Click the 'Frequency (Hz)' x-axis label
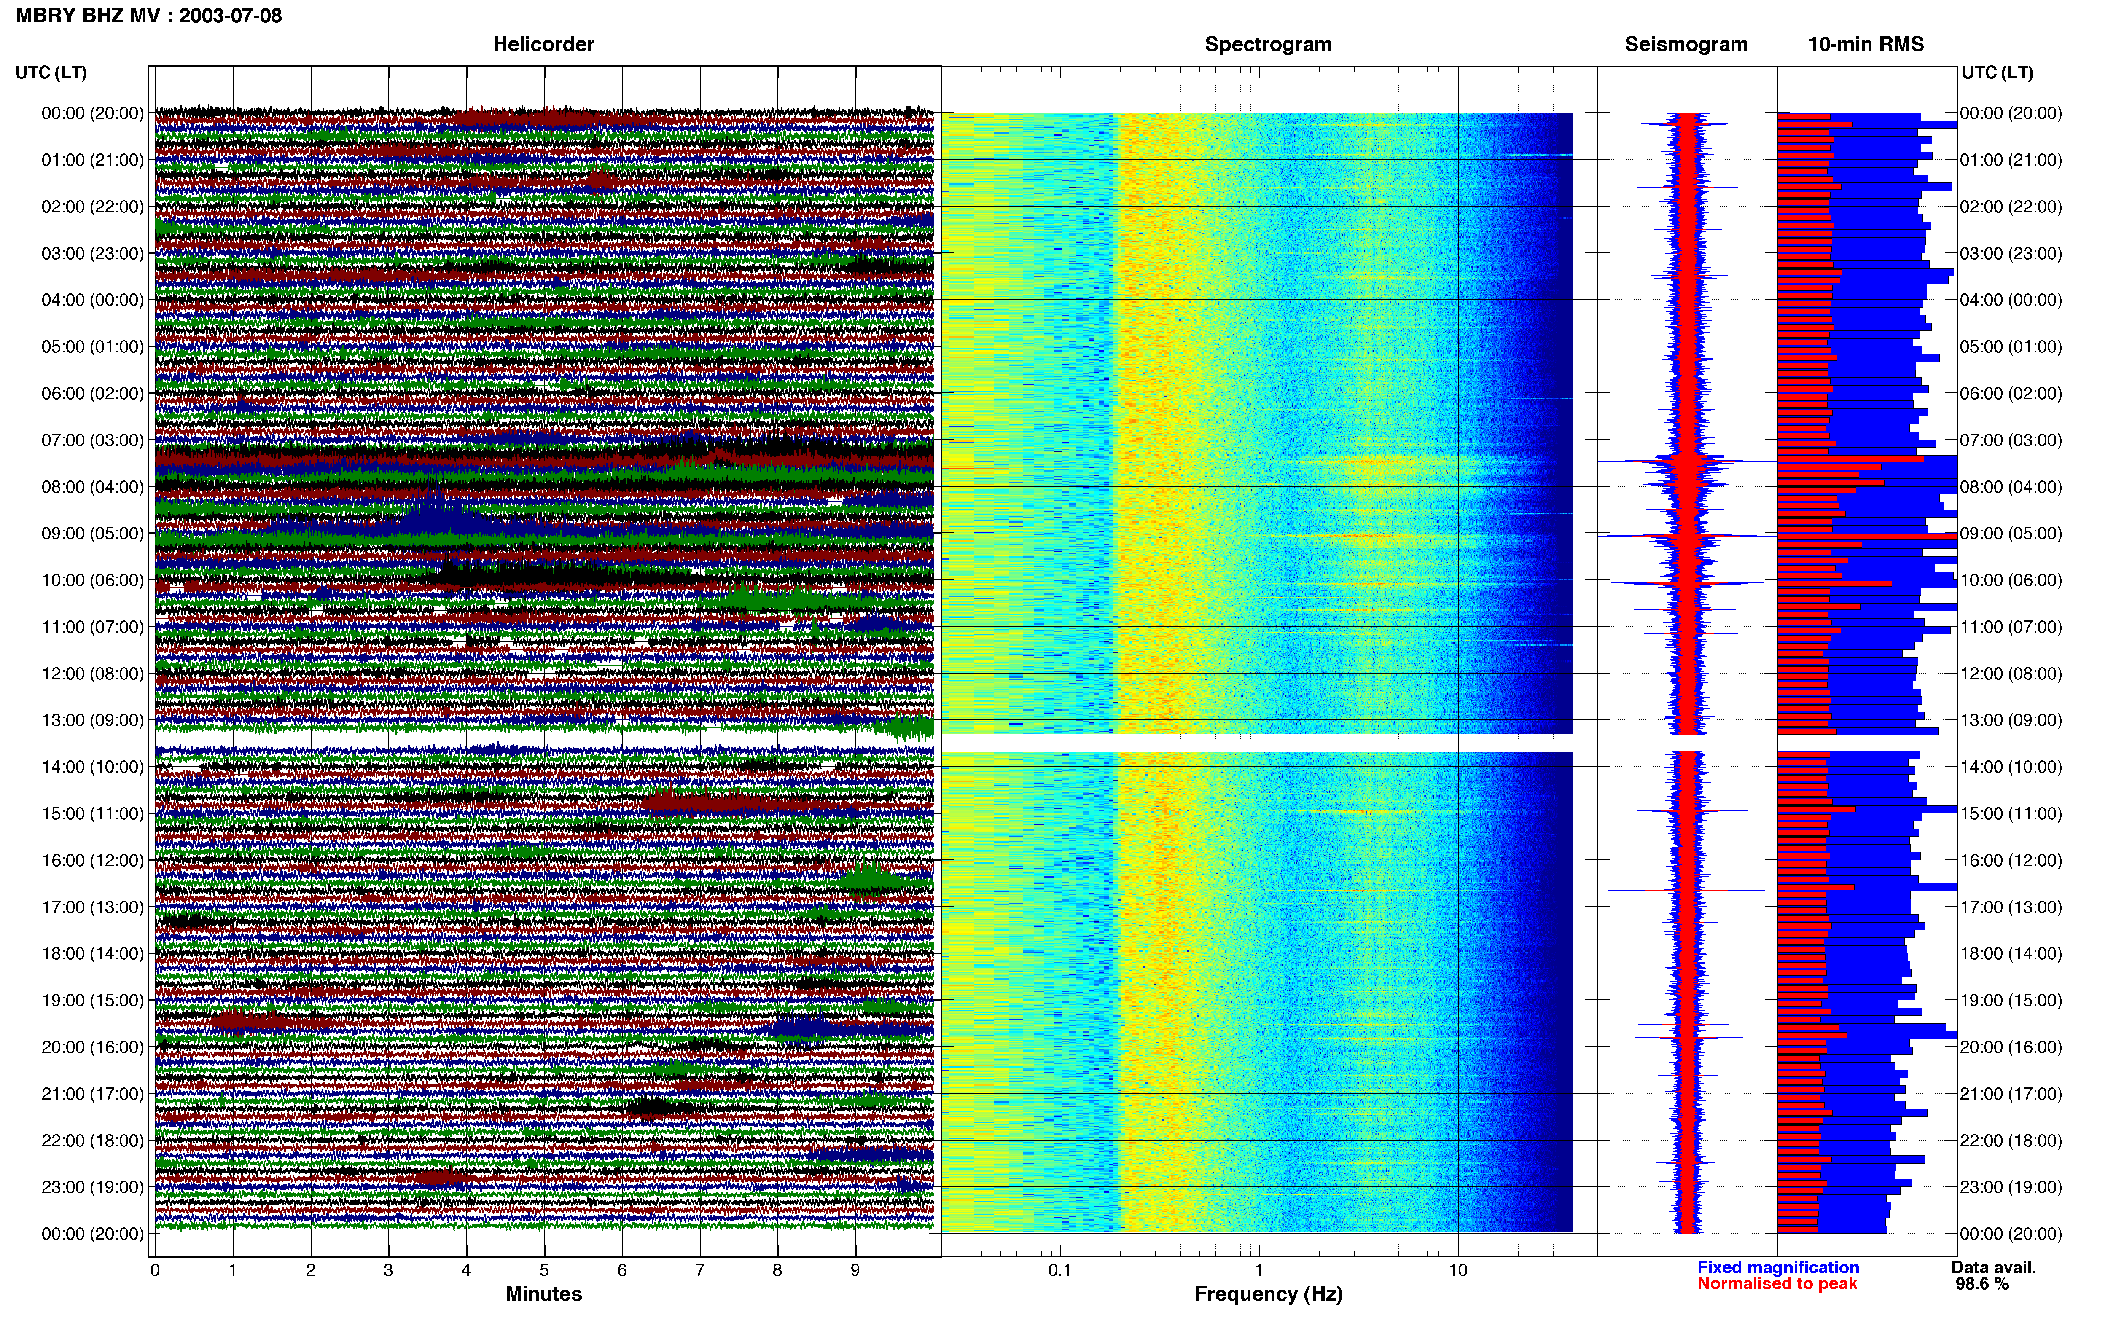This screenshot has height=1323, width=2116. tap(1268, 1294)
